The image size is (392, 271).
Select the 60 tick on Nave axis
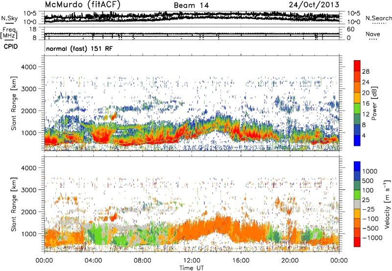pyautogui.click(x=350, y=29)
